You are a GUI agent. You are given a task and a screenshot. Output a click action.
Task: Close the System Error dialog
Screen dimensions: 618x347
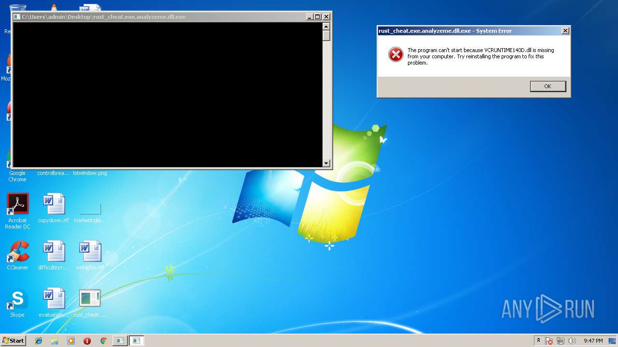pyautogui.click(x=565, y=31)
